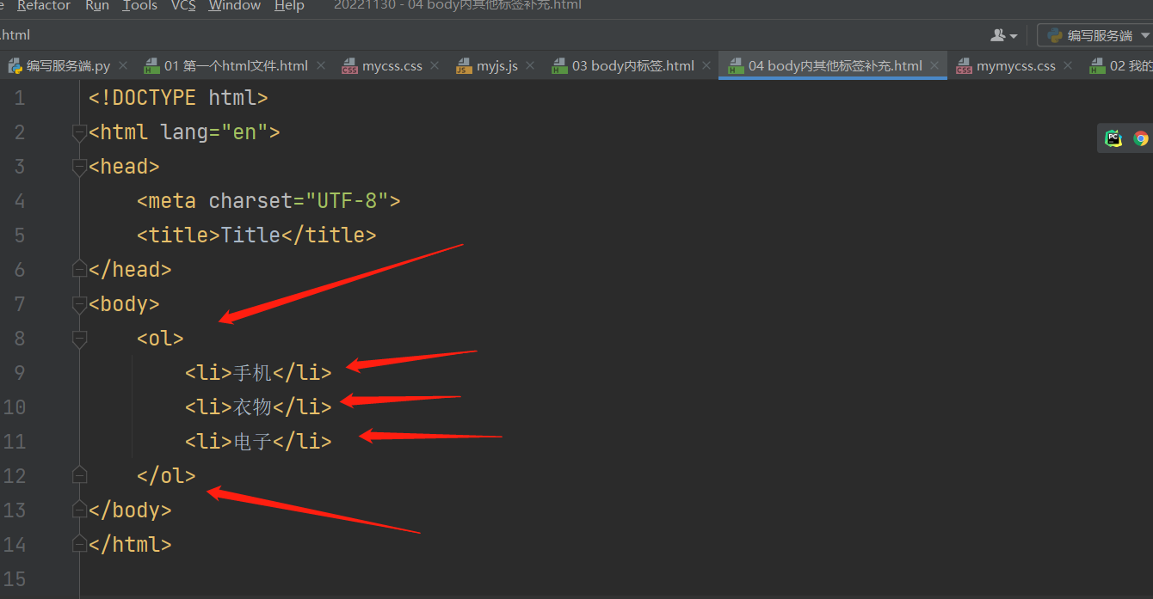1153x599 pixels.
Task: Switch to the 编写服务端.py tab
Action: (68, 65)
